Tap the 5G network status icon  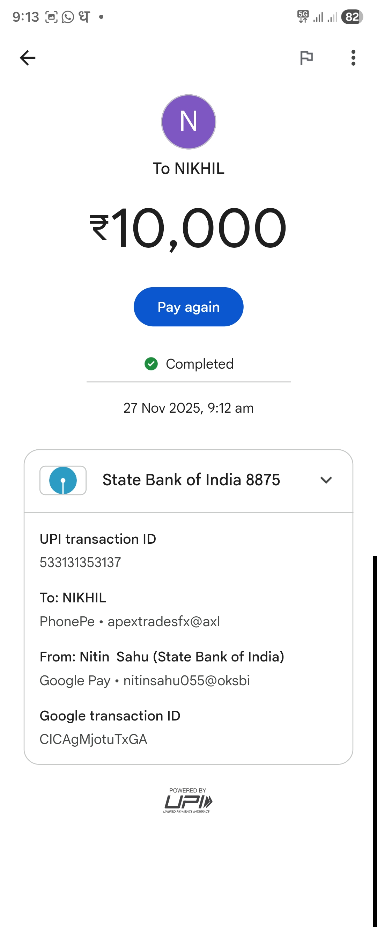coord(303,16)
